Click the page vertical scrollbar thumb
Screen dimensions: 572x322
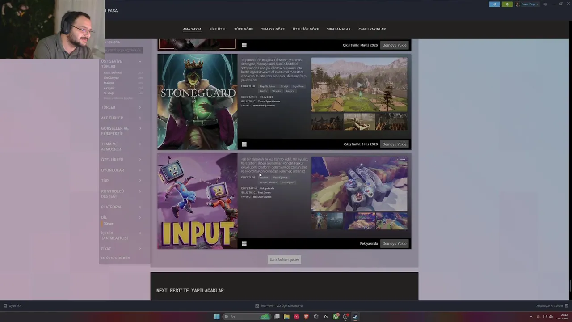(570, 285)
